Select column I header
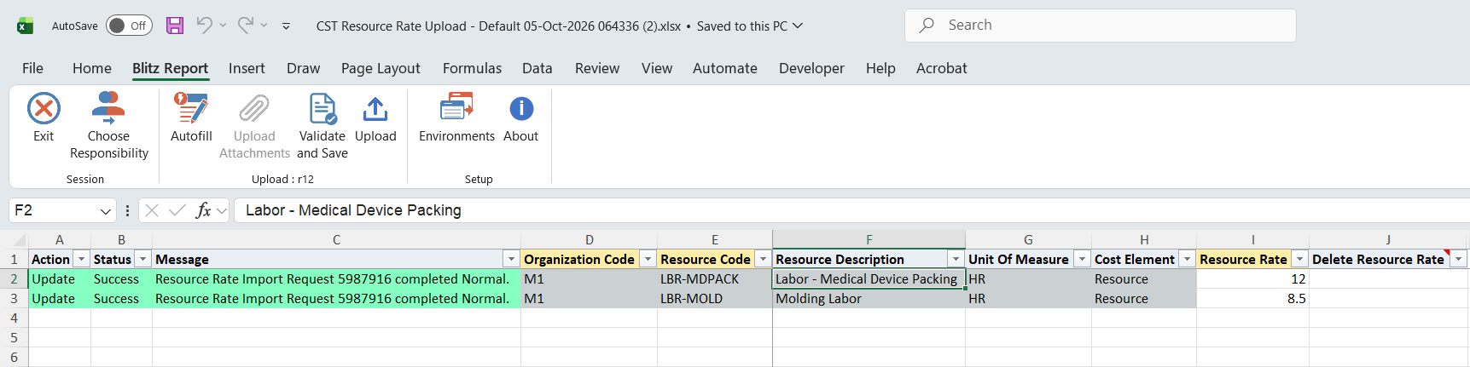 (1252, 240)
